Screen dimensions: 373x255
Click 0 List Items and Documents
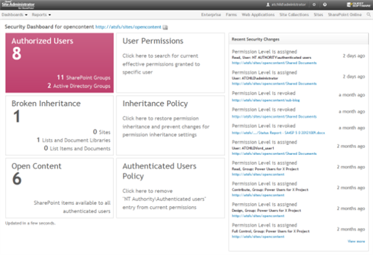(x=77, y=149)
